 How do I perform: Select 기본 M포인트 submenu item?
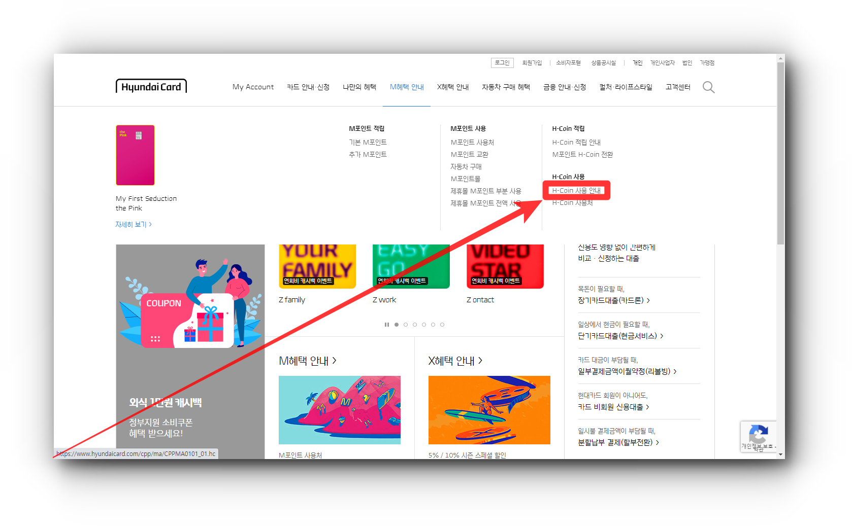(368, 143)
